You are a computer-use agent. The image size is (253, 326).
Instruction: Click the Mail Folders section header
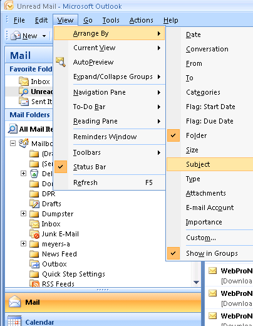[x=29, y=115]
